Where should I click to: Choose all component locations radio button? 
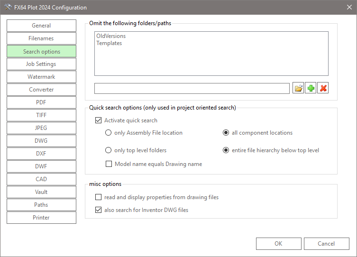pyautogui.click(x=226, y=133)
